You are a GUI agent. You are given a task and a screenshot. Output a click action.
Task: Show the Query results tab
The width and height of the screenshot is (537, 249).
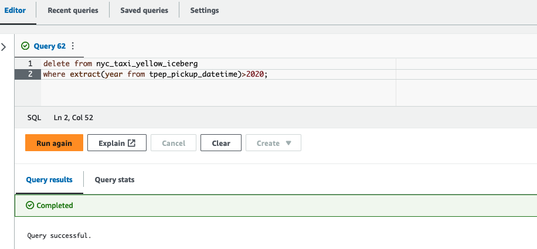[49, 180]
